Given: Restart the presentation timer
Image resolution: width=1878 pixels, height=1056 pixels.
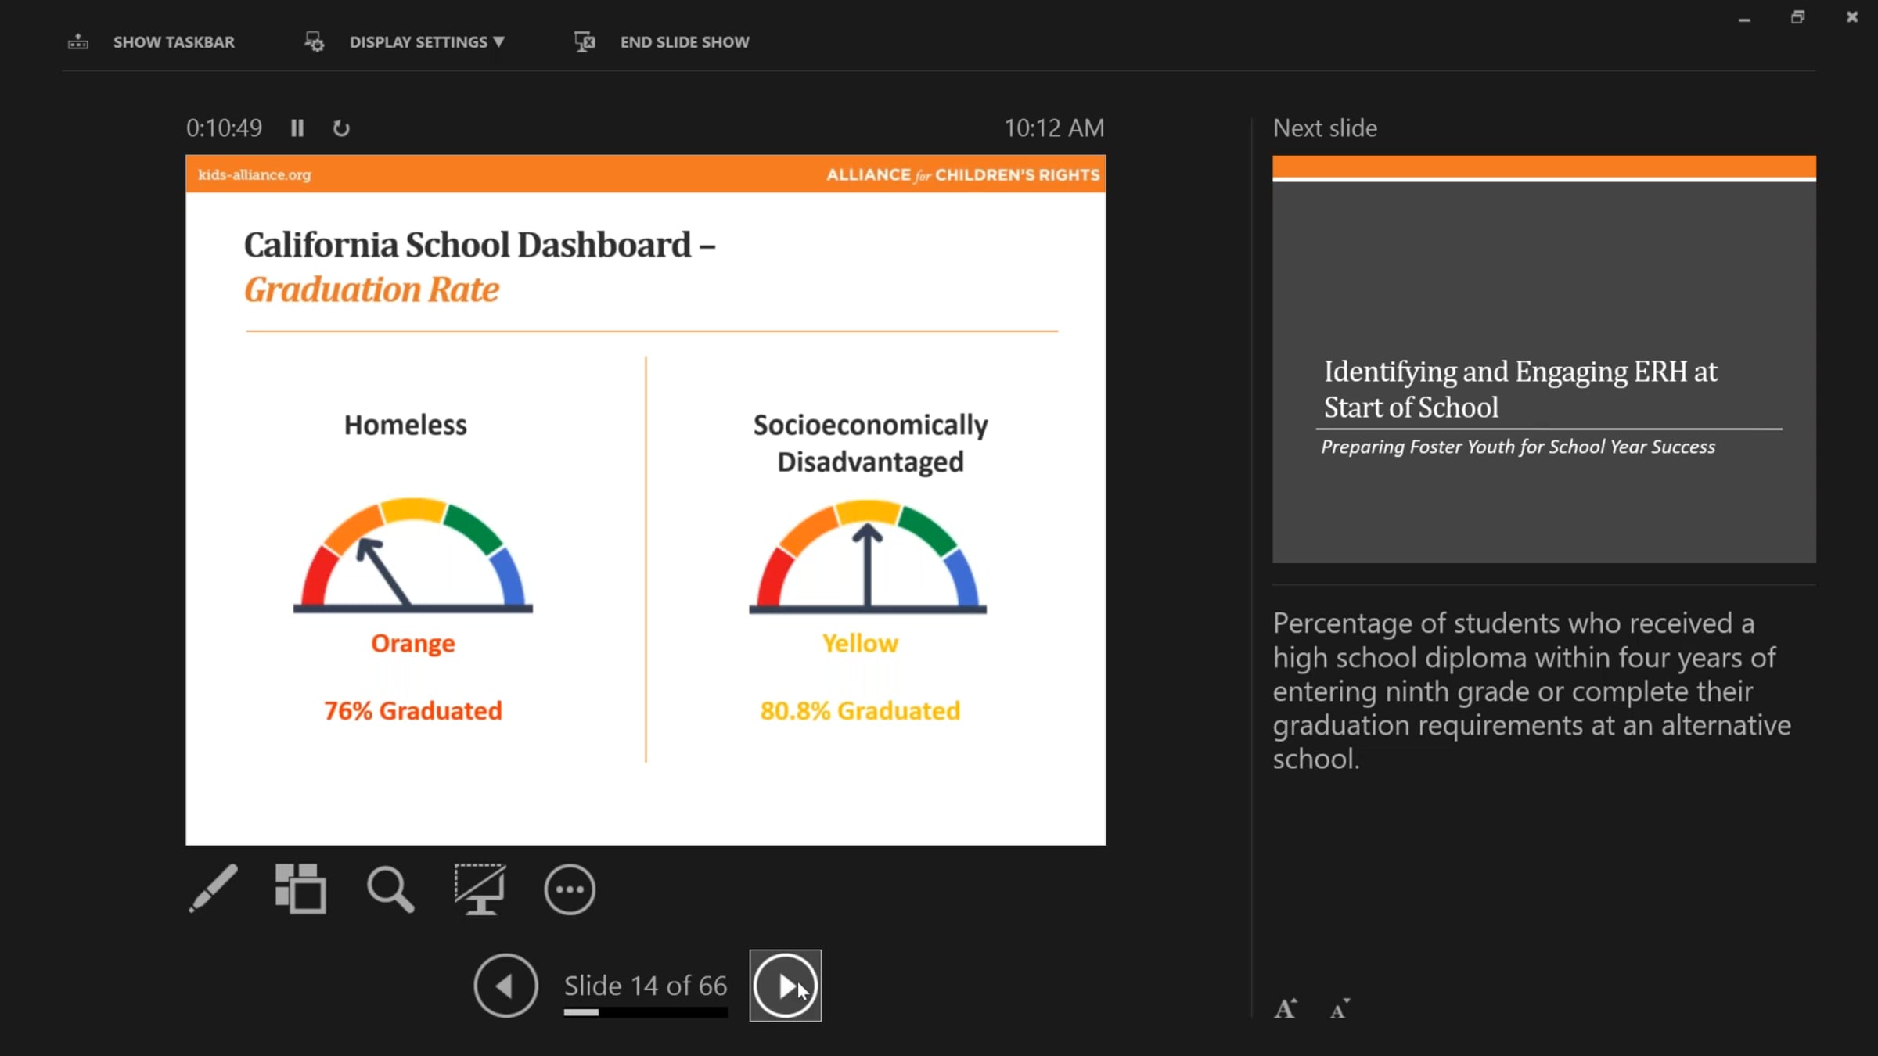Looking at the screenshot, I should [341, 128].
